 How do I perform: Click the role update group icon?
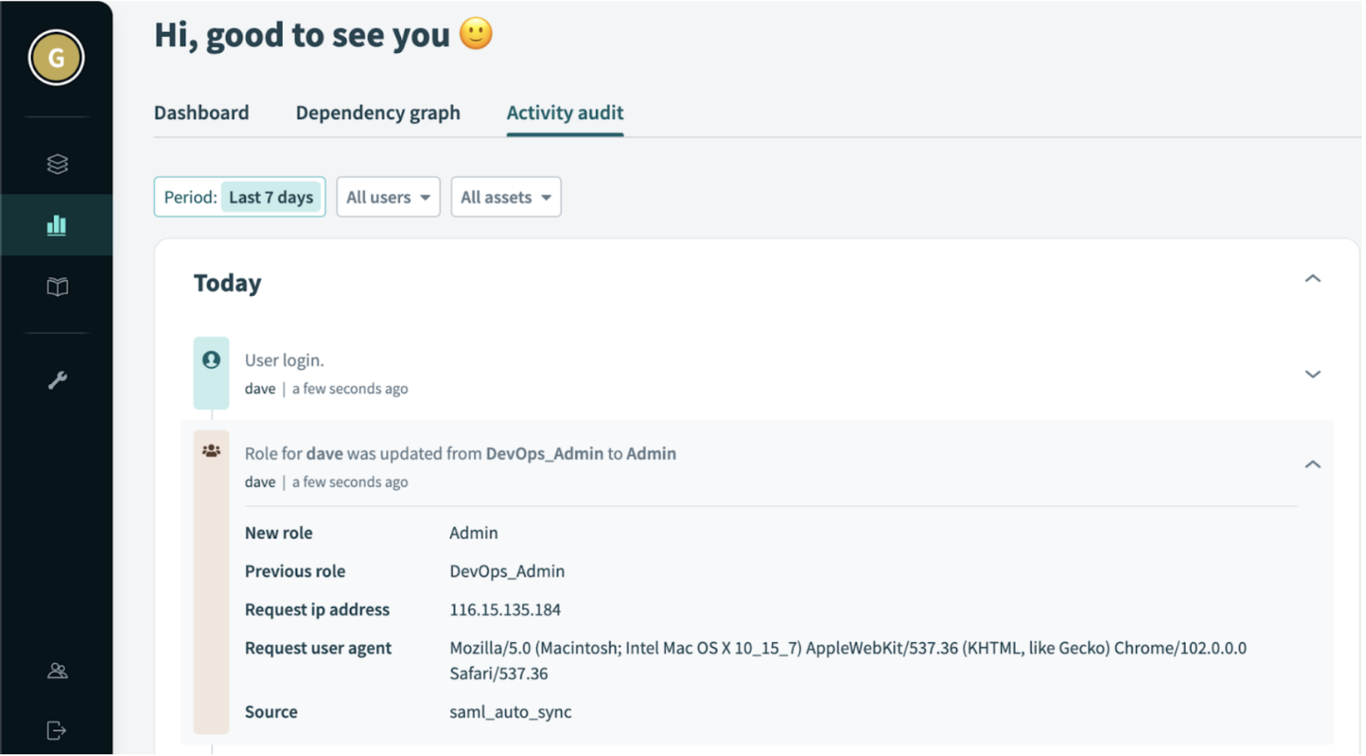[211, 451]
